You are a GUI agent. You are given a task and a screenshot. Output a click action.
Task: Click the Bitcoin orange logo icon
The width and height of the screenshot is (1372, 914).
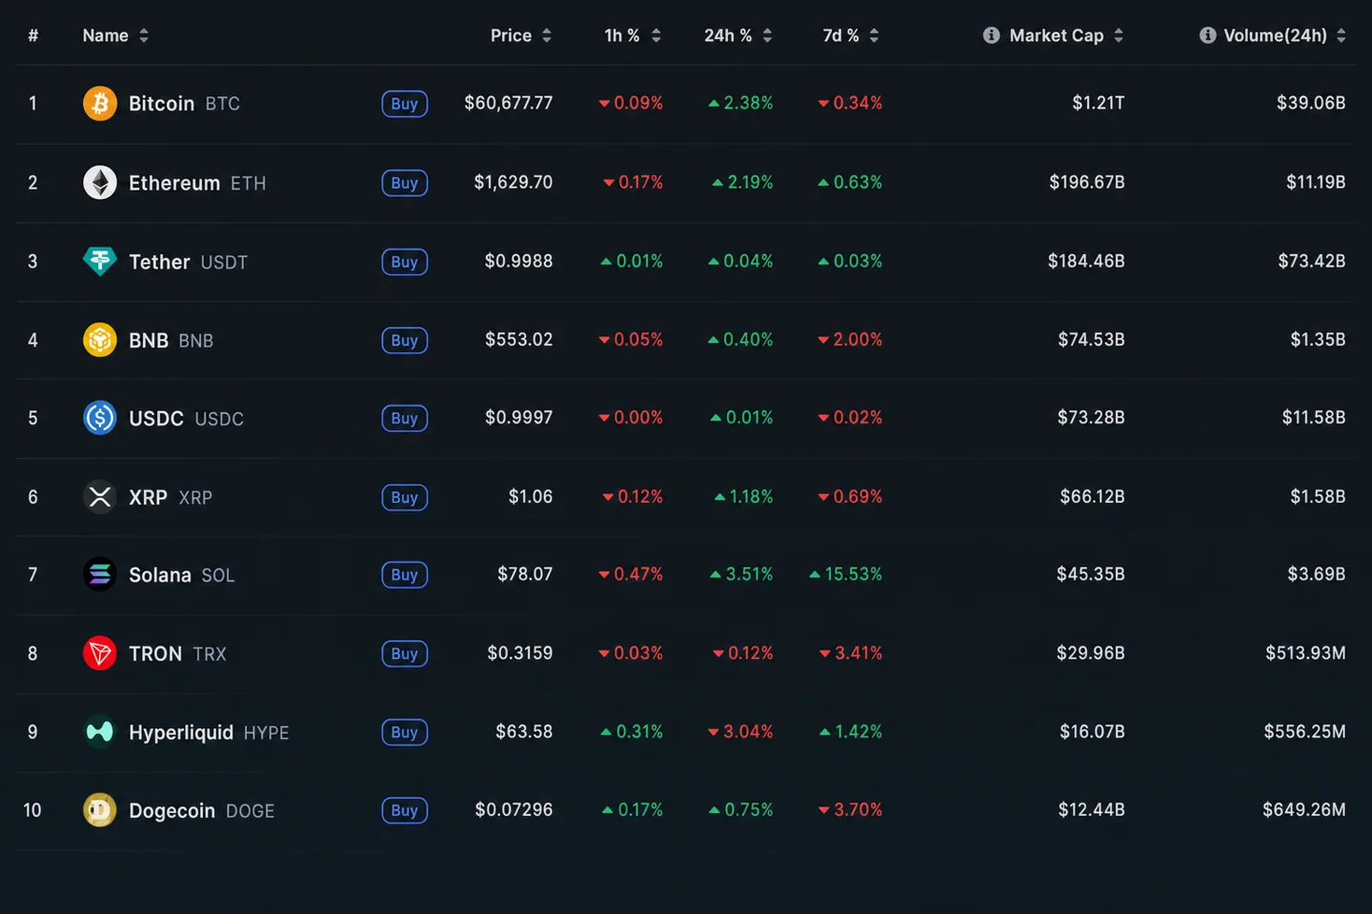coord(100,103)
